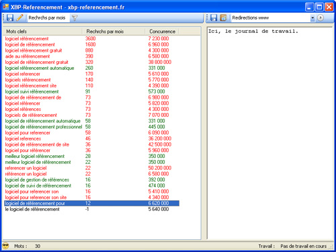This screenshot has height=252, width=336.
Task: Click concurrence value 36 200 000
Action: [159, 138]
